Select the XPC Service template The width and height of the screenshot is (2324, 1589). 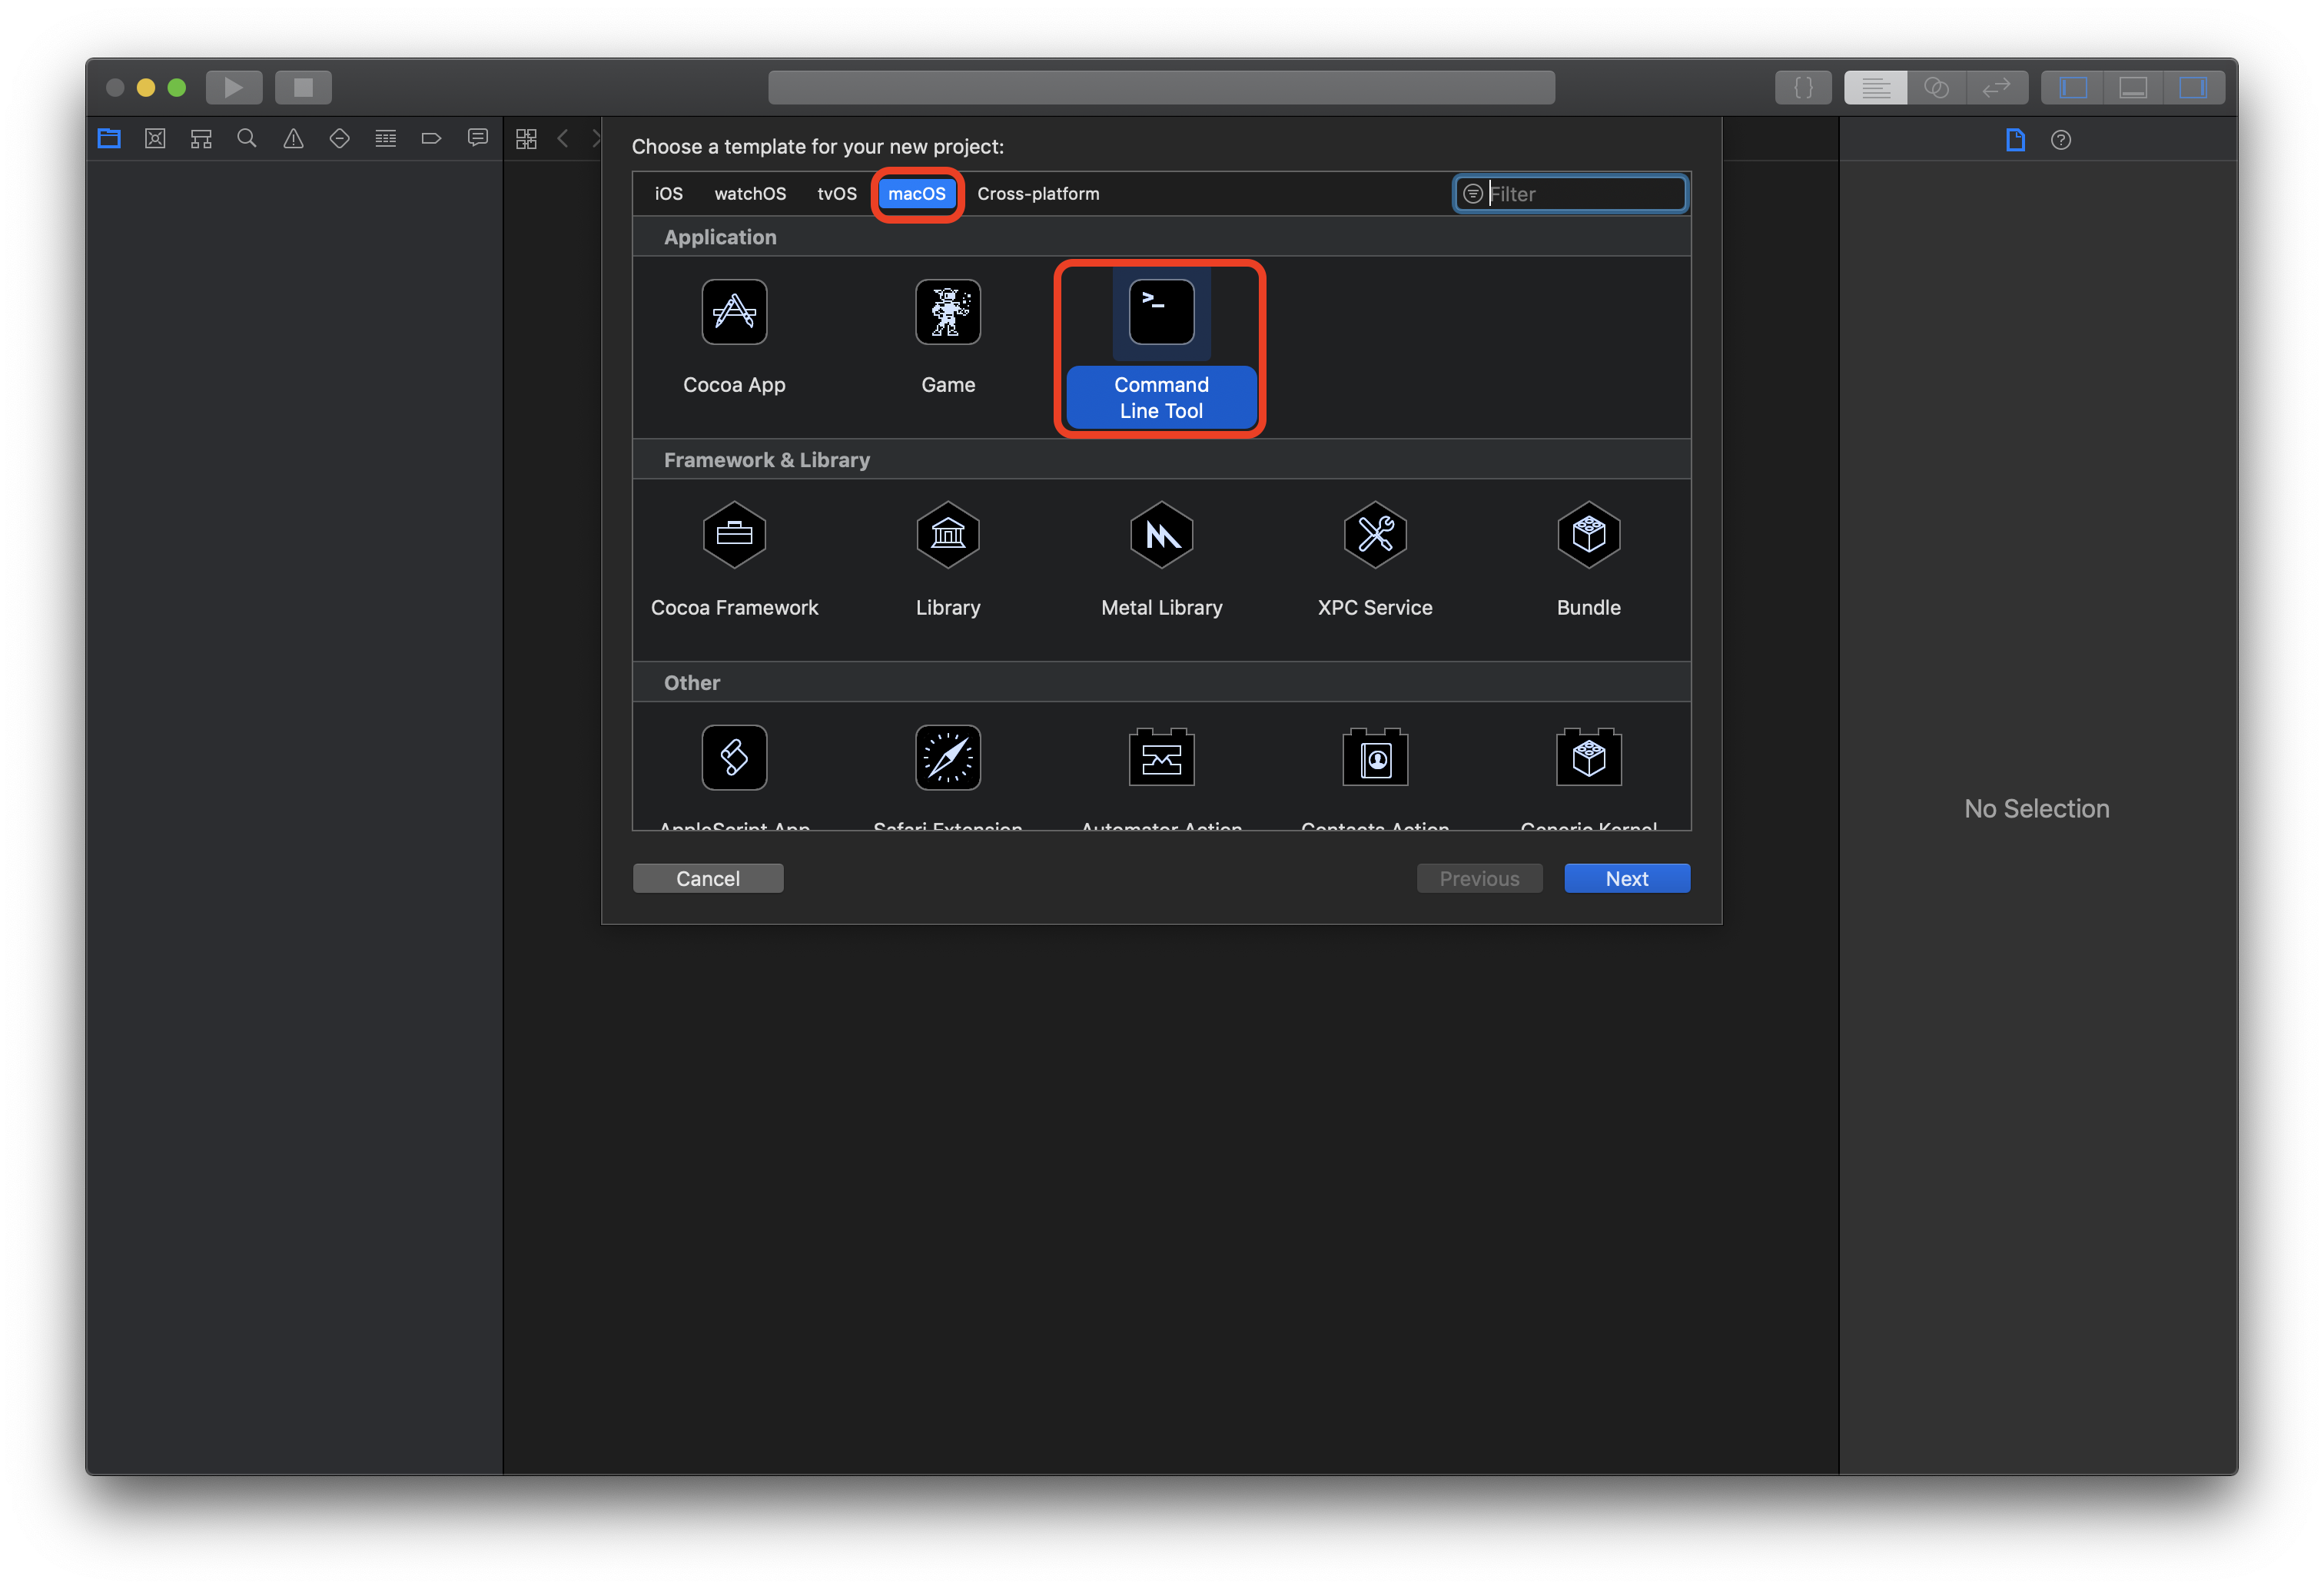pyautogui.click(x=1375, y=560)
